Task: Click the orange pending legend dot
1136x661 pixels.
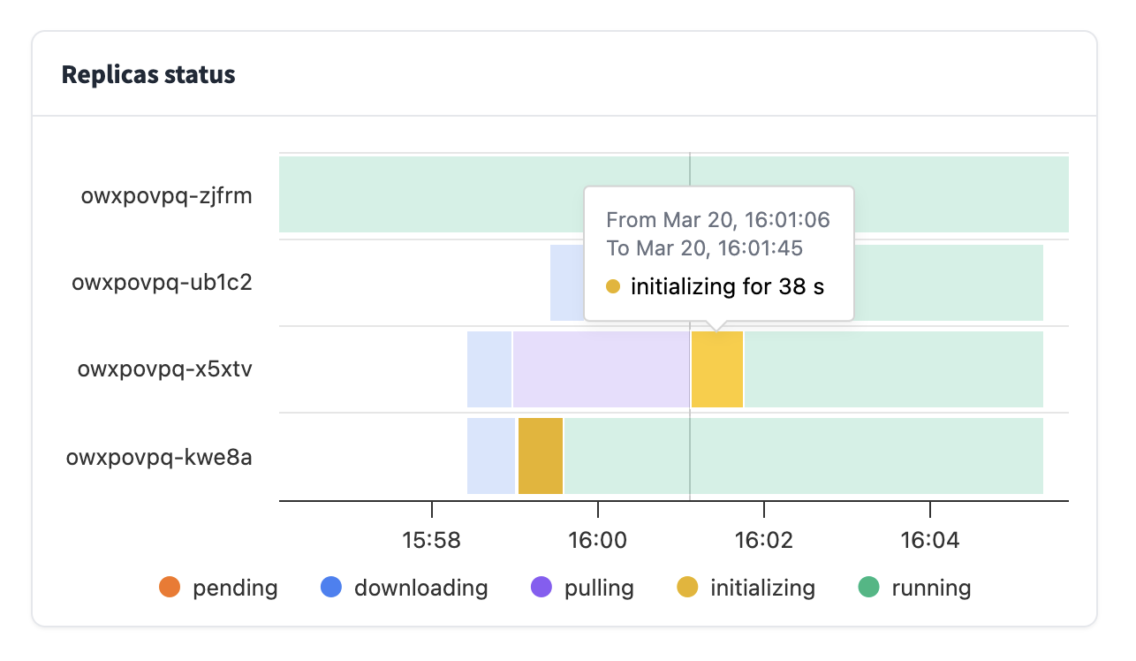Action: pos(169,587)
